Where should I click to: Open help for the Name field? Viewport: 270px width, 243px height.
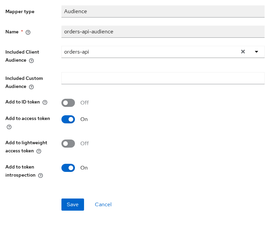pyautogui.click(x=28, y=32)
